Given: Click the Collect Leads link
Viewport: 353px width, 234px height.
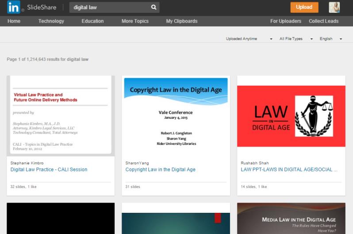Looking at the screenshot, I should 323,21.
